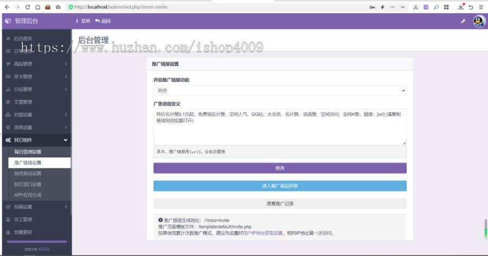Select 防红接口设置 submenu item
The image size is (488, 256).
[40, 184]
